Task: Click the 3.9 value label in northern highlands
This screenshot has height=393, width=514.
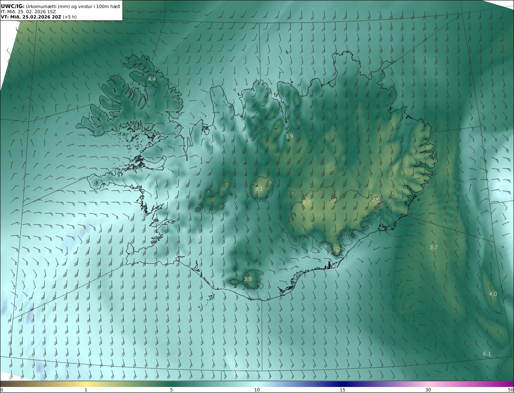Action: (289, 136)
